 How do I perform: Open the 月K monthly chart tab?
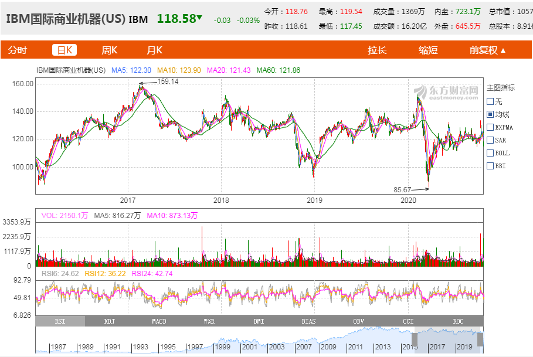tap(154, 50)
